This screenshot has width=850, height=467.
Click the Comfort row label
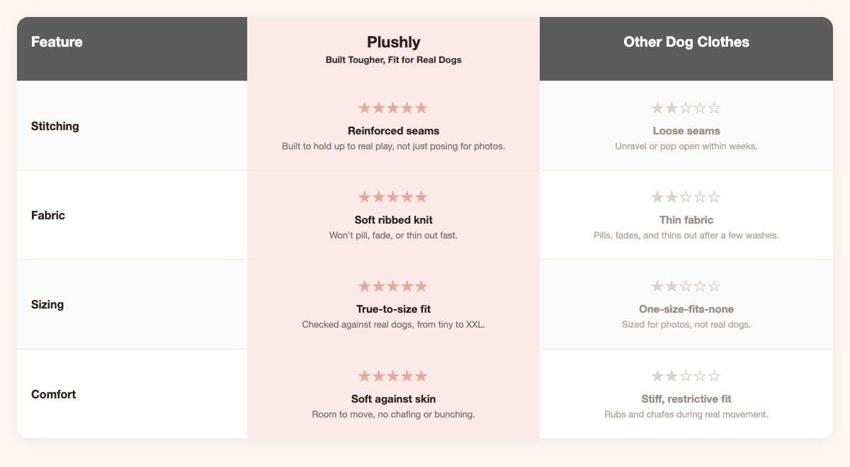[53, 394]
